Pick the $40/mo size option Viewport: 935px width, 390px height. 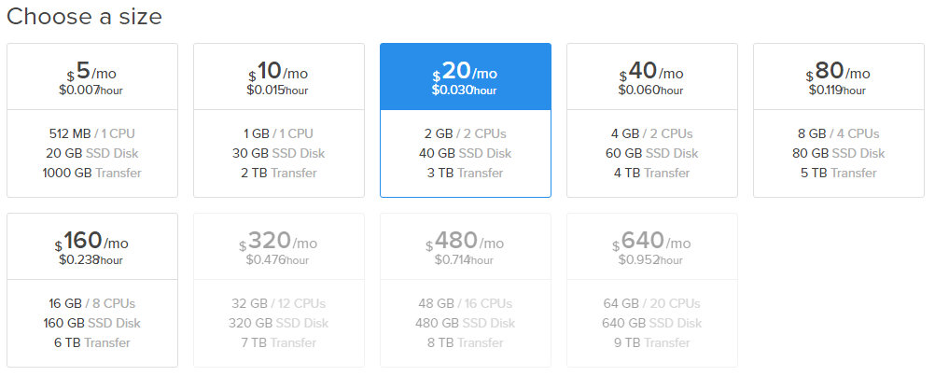(x=651, y=119)
